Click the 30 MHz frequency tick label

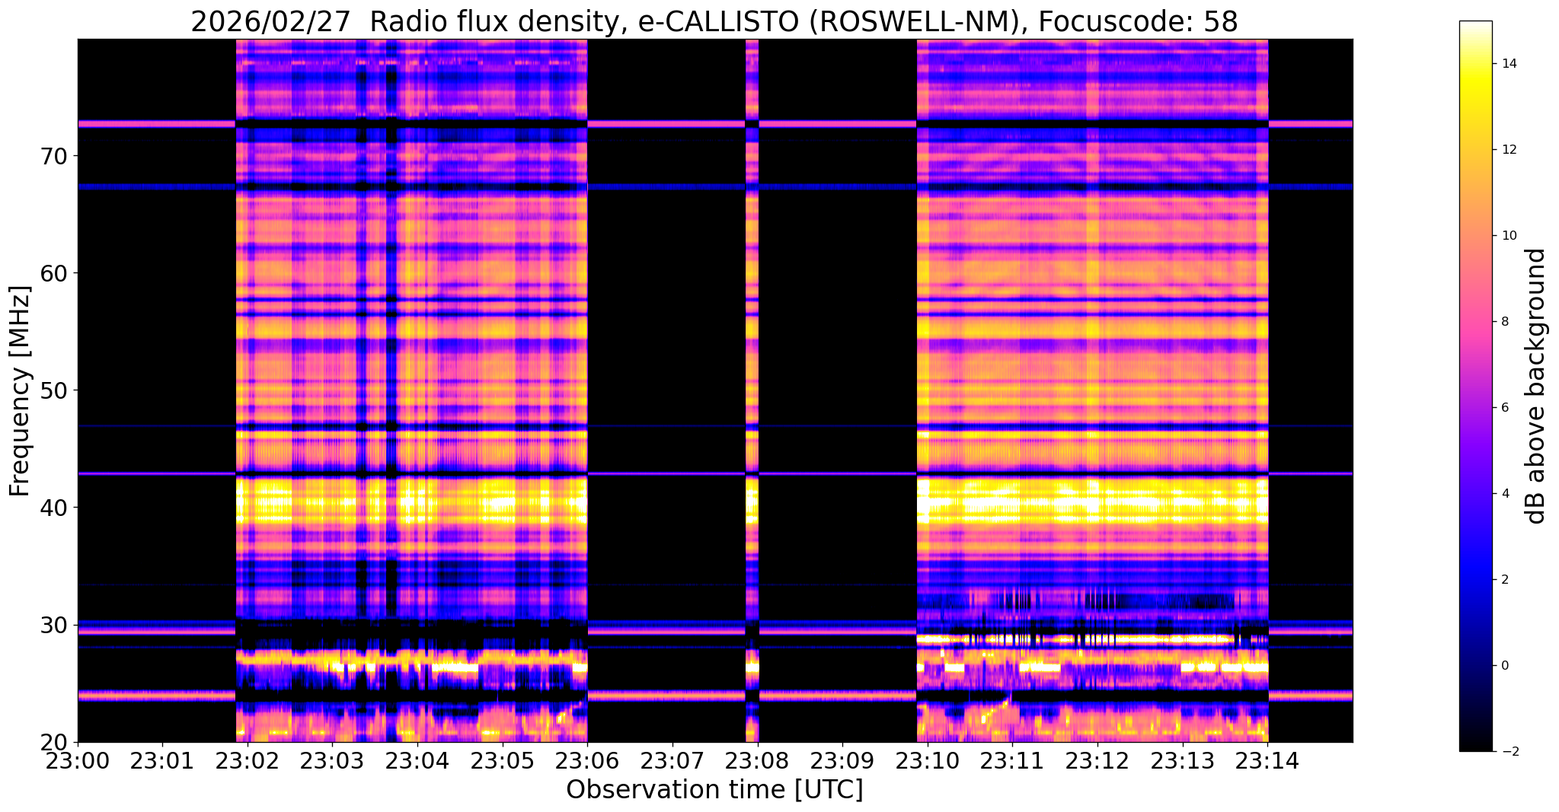[54, 625]
